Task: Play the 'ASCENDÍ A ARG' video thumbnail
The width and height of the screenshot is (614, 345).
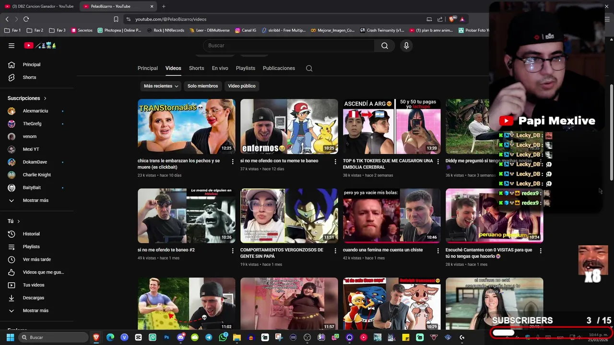Action: pyautogui.click(x=392, y=126)
